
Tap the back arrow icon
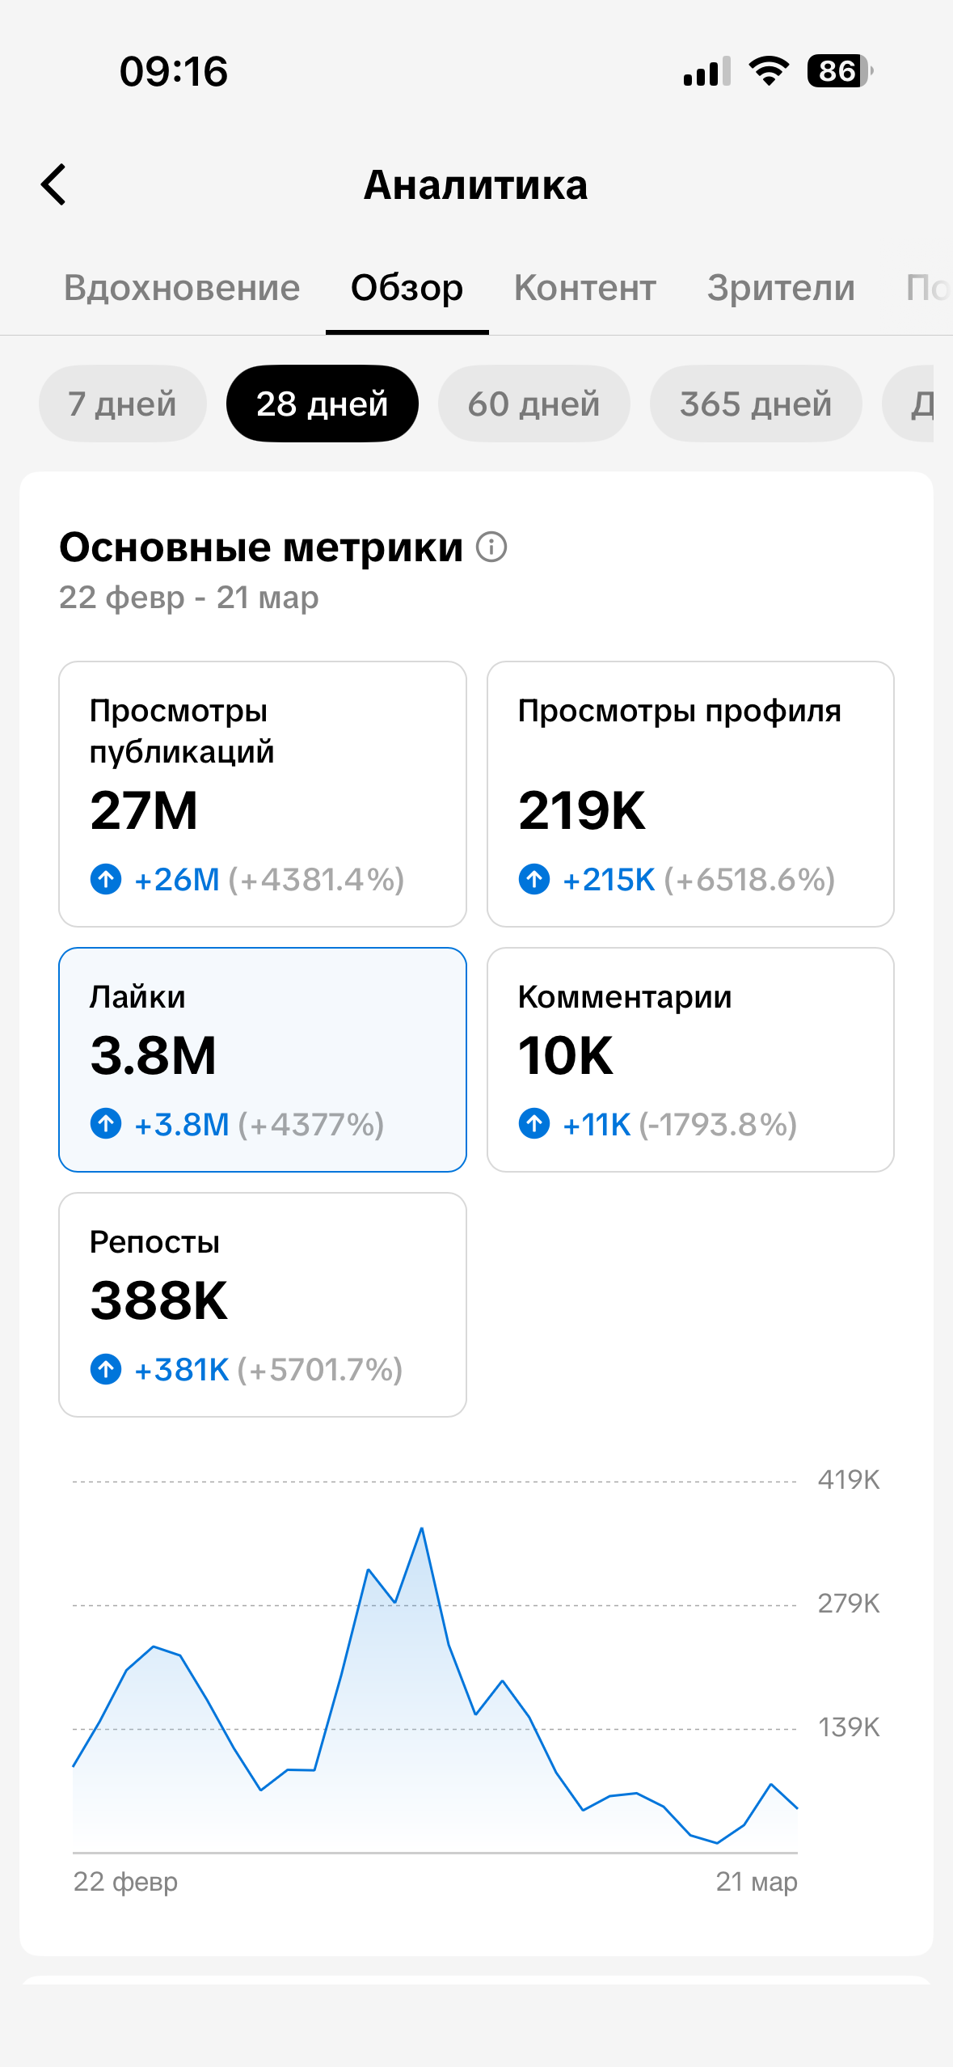click(53, 184)
